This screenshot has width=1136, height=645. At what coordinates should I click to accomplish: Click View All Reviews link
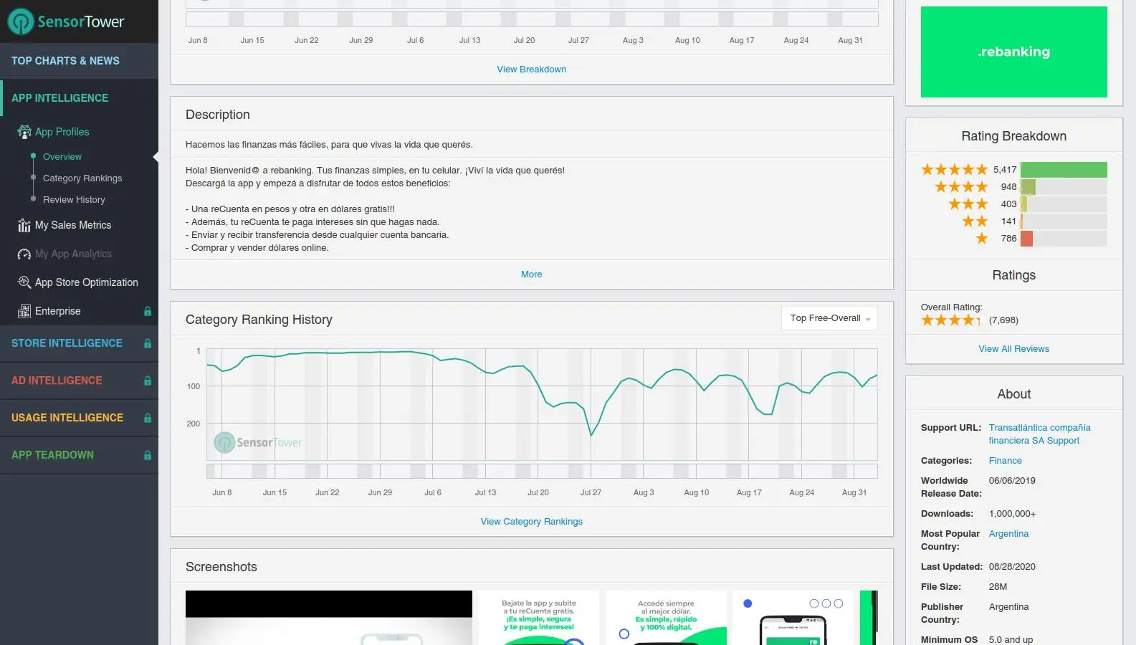1014,349
